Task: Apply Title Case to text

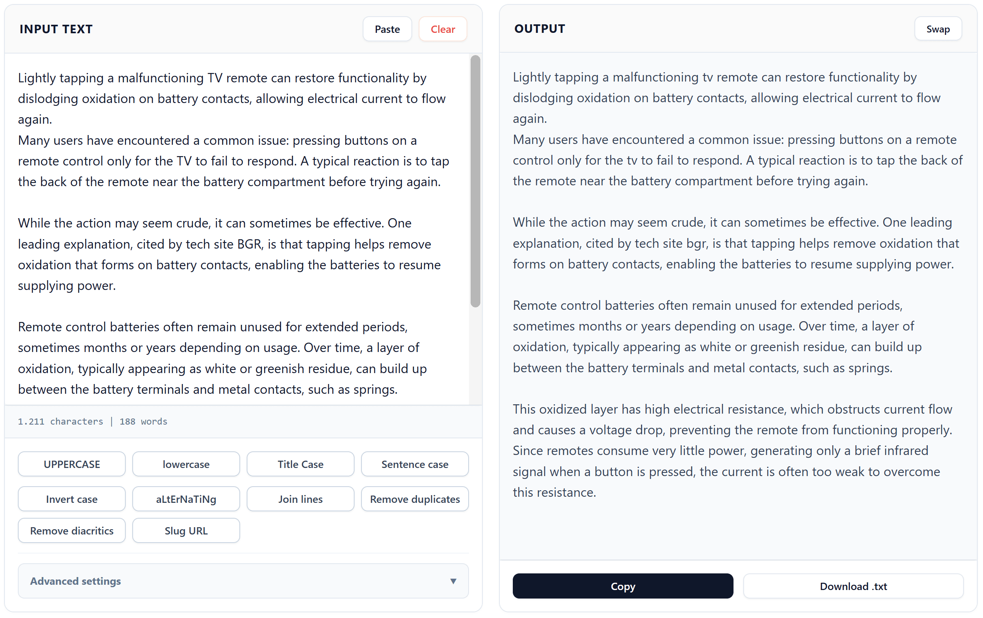Action: click(x=300, y=464)
